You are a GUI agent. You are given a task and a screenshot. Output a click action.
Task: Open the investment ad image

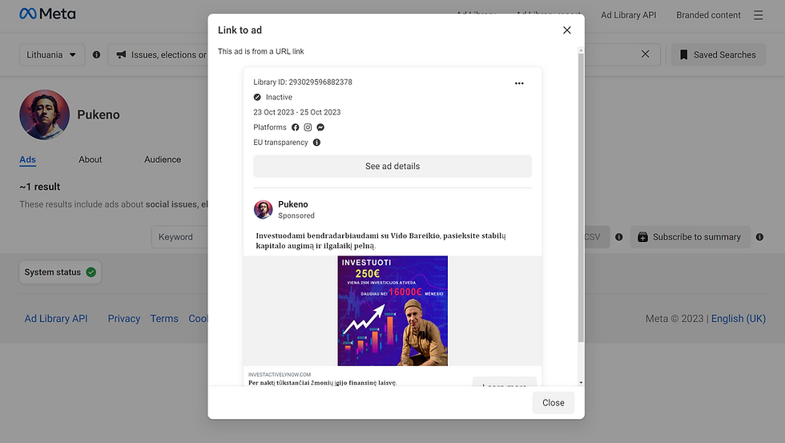point(392,311)
